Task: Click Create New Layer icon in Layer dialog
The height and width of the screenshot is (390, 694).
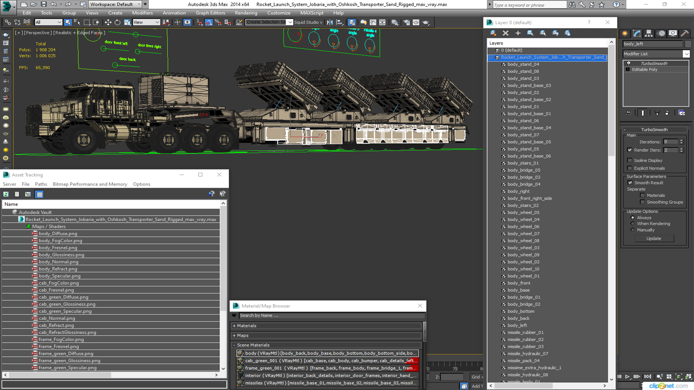Action: [493, 33]
